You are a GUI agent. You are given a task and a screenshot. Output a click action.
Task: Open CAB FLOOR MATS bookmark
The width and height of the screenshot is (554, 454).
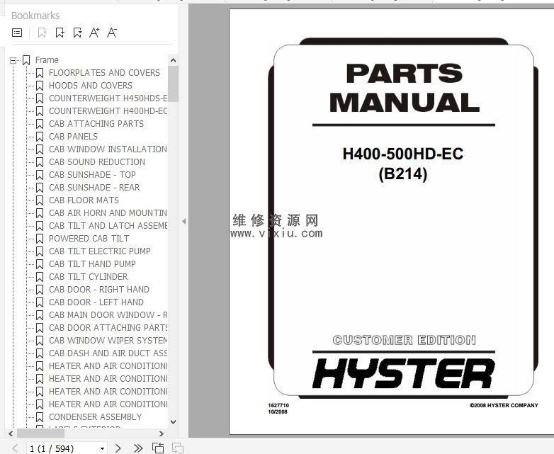click(x=84, y=200)
